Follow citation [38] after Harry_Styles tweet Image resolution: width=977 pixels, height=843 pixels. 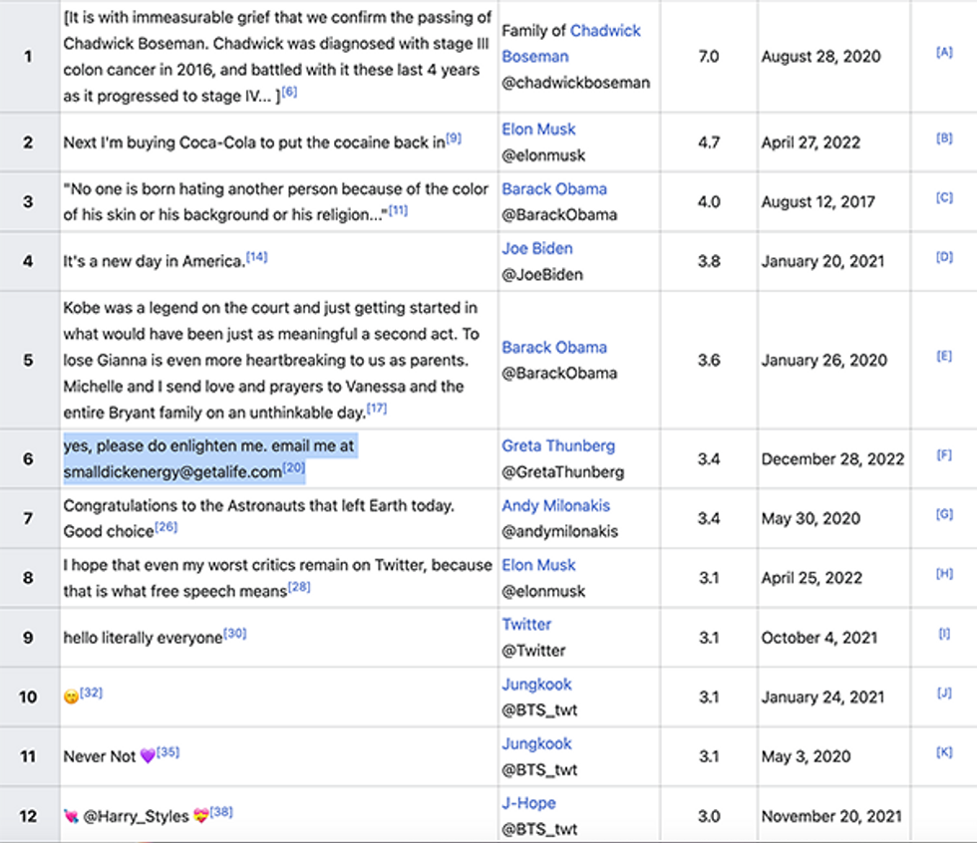[x=221, y=811]
